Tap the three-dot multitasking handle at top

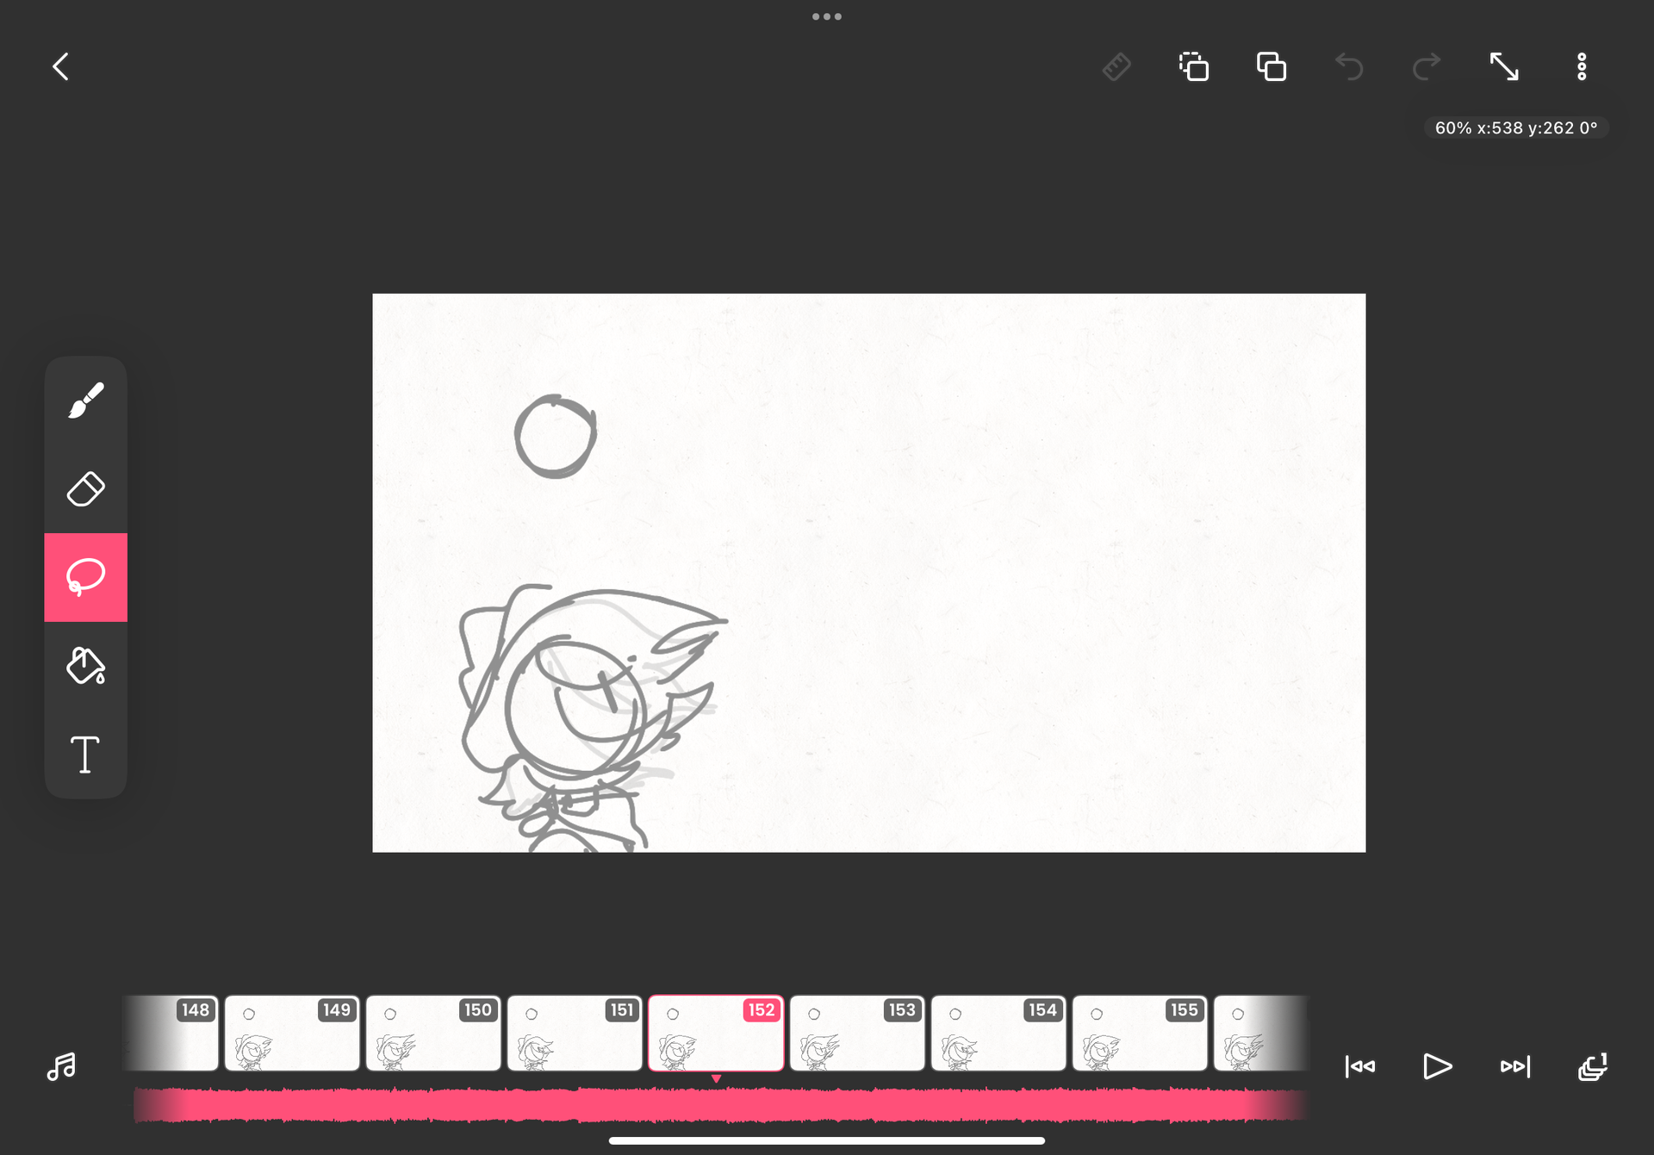827,16
